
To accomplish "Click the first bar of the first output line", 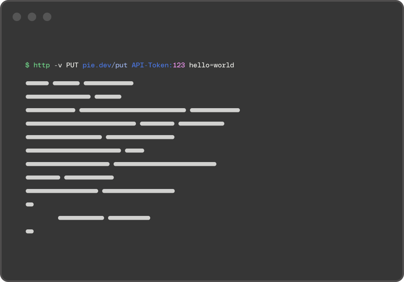I will (37, 83).
